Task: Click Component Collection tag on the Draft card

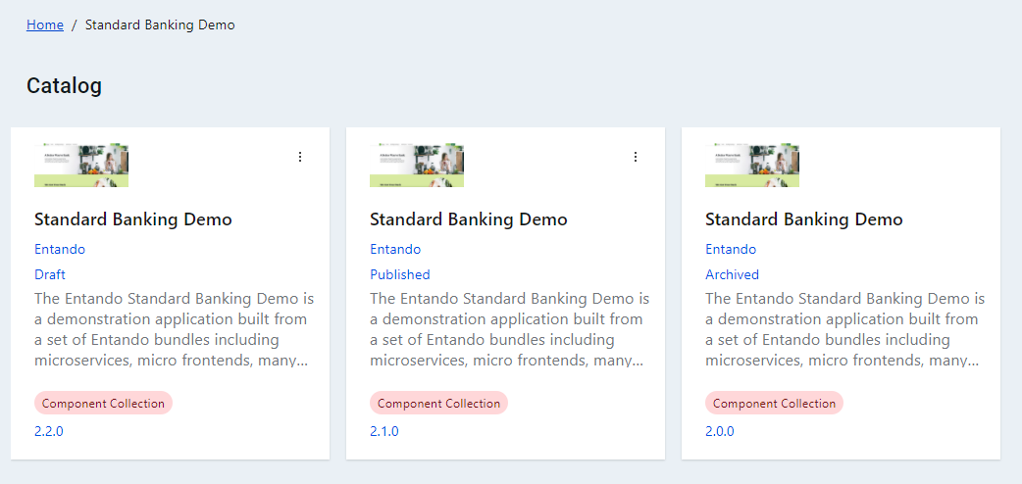Action: pos(104,404)
